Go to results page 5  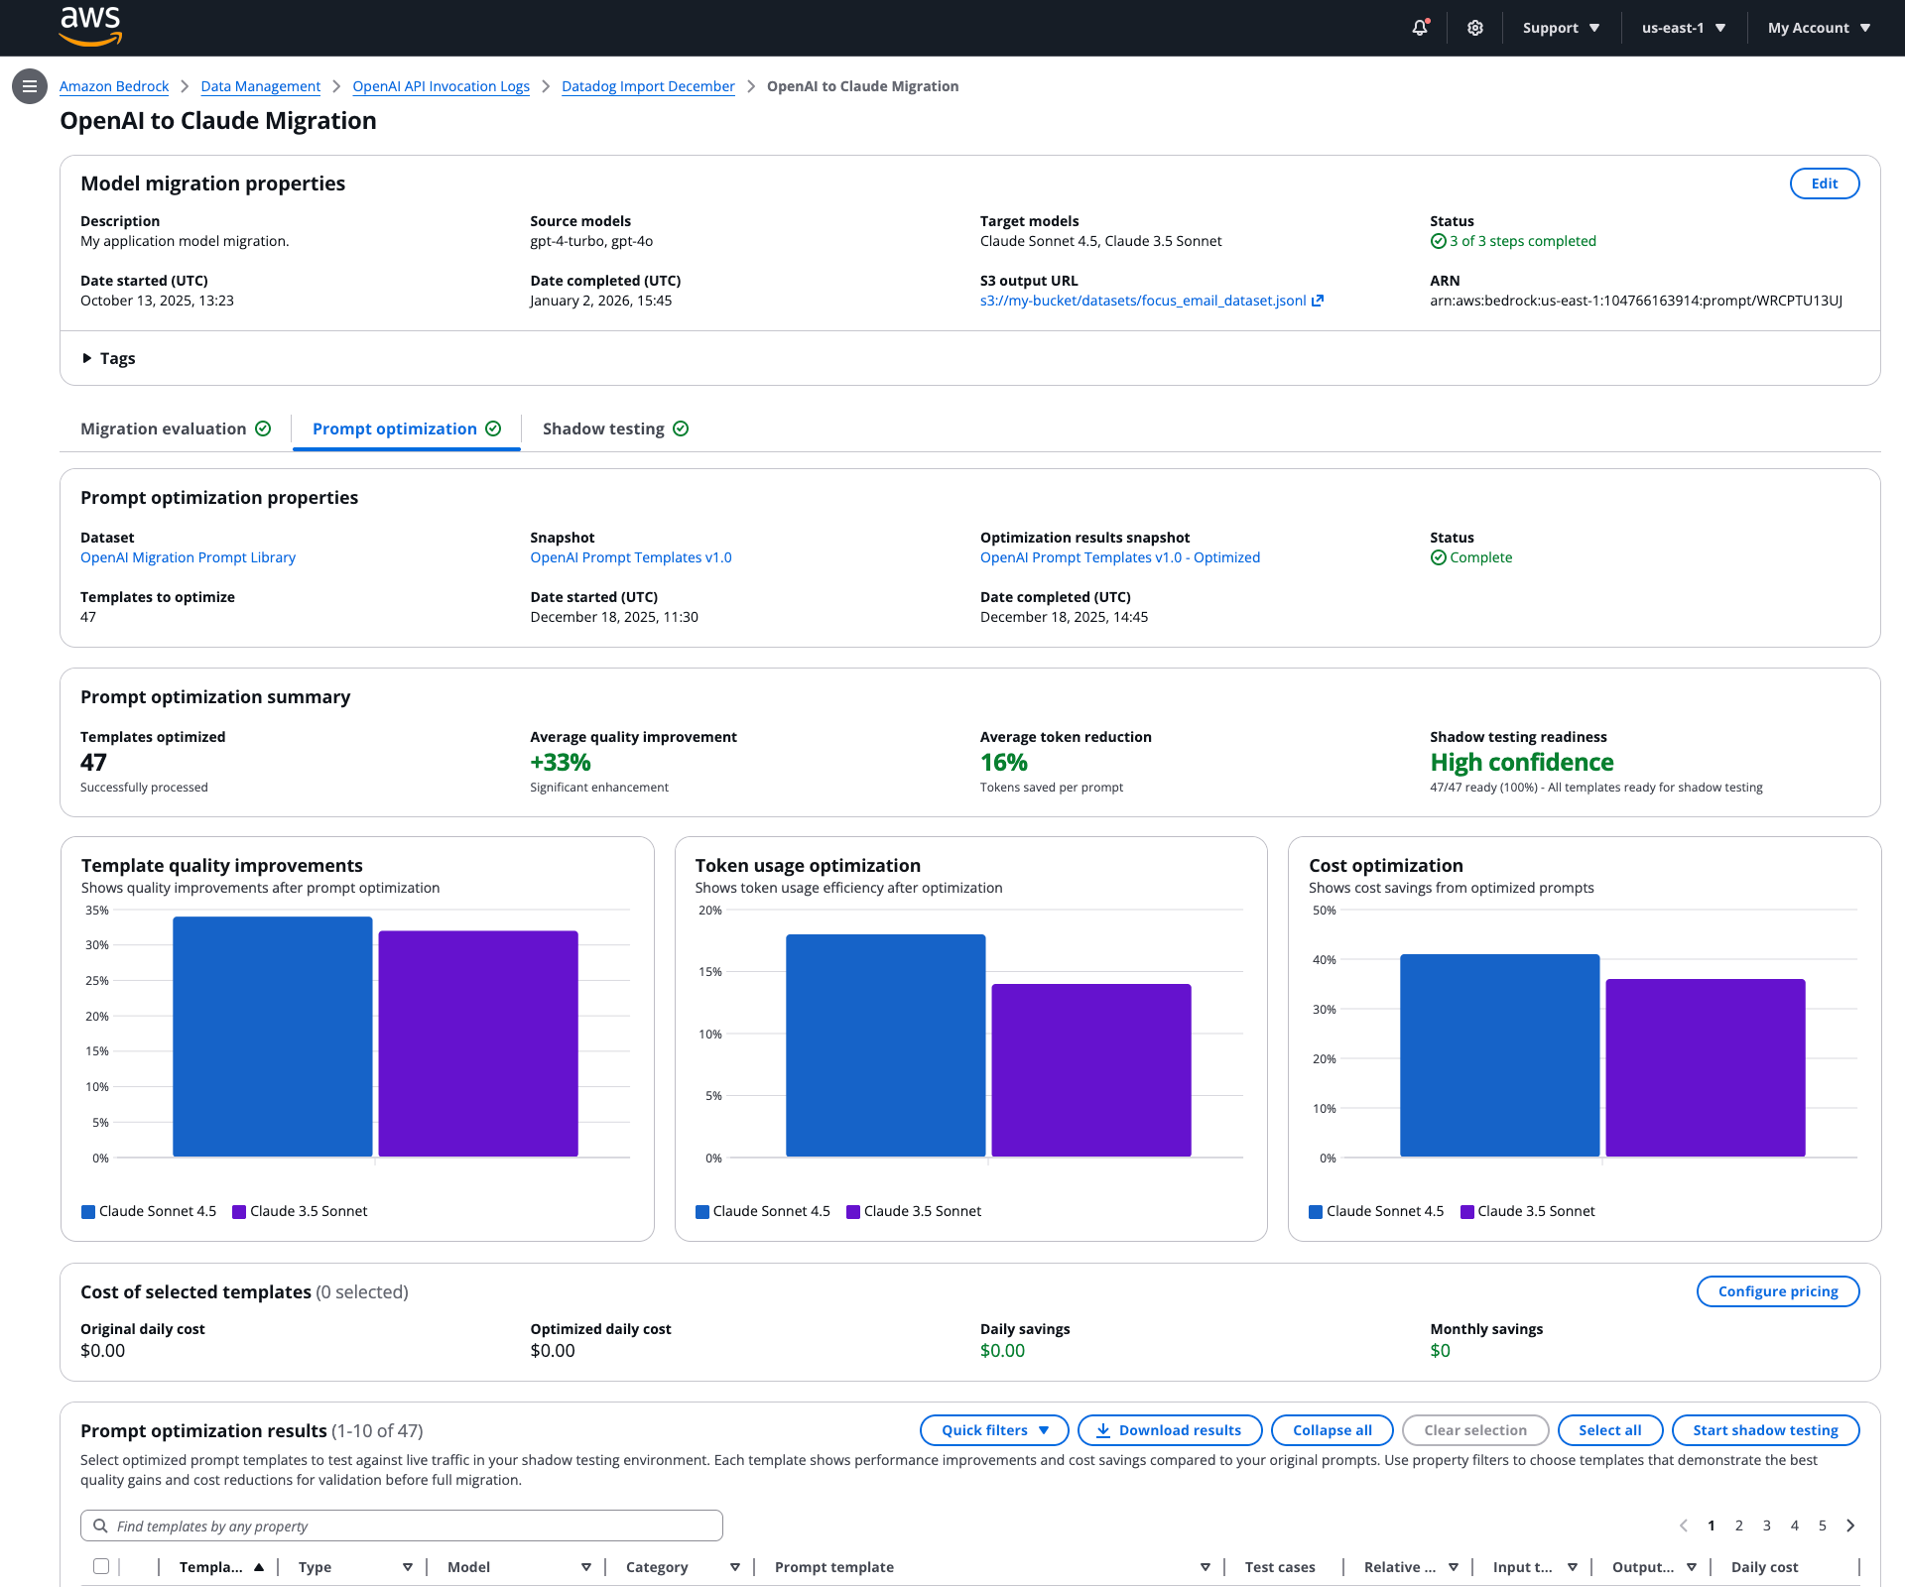(1823, 1526)
